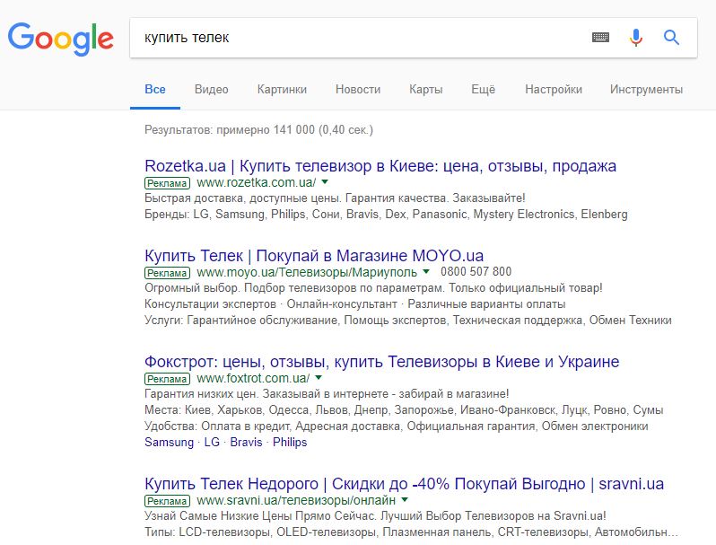This screenshot has width=716, height=545.
Task: Click the blue magnifier search button
Action: (x=671, y=38)
